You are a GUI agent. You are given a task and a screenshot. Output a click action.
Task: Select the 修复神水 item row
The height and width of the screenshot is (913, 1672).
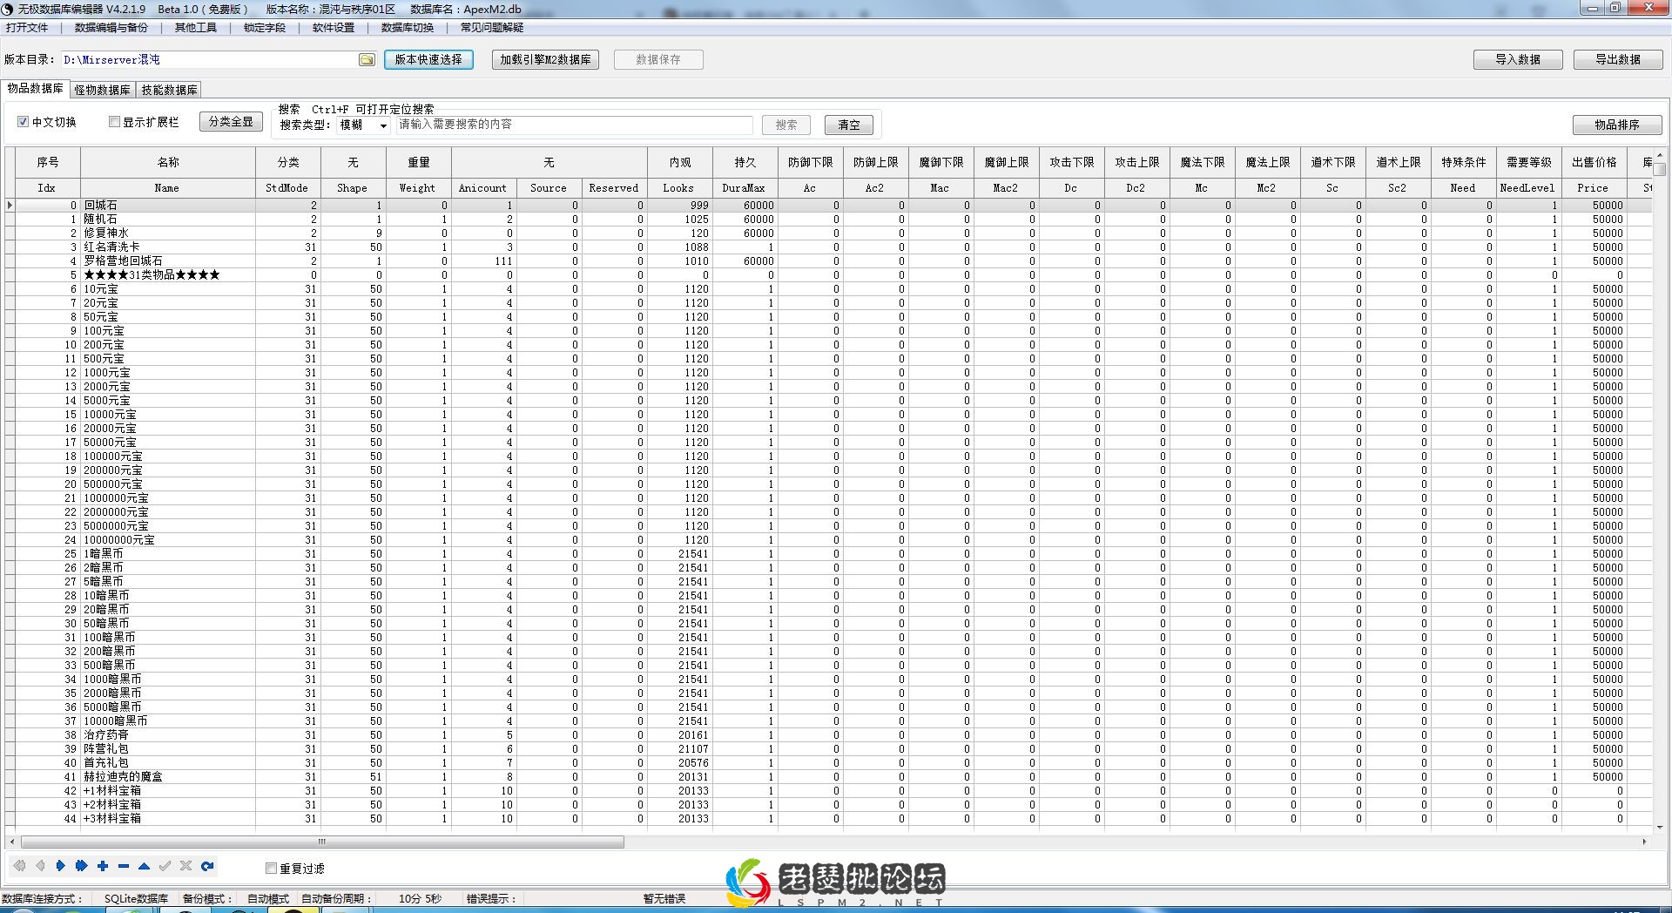[x=827, y=233]
